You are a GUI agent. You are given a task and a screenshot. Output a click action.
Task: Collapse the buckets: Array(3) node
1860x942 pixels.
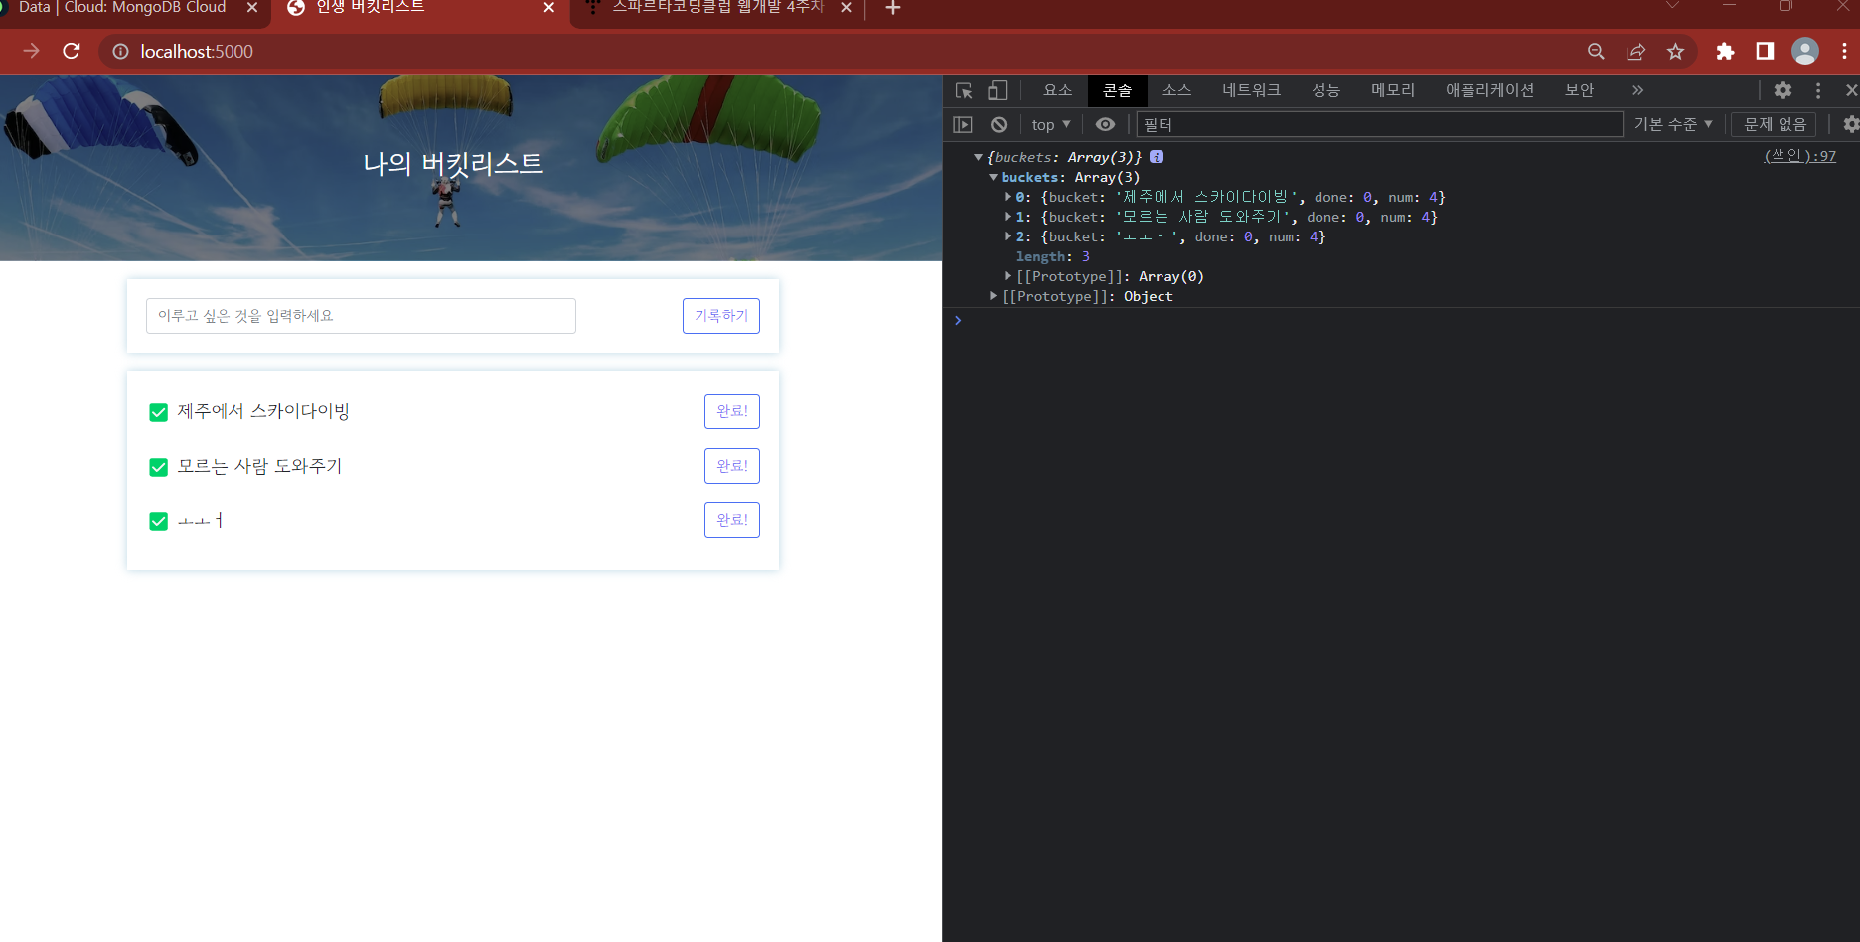tap(993, 177)
